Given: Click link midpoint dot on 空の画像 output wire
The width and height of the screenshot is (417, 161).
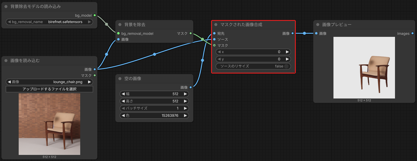Looking at the screenshot, I should click(203, 60).
